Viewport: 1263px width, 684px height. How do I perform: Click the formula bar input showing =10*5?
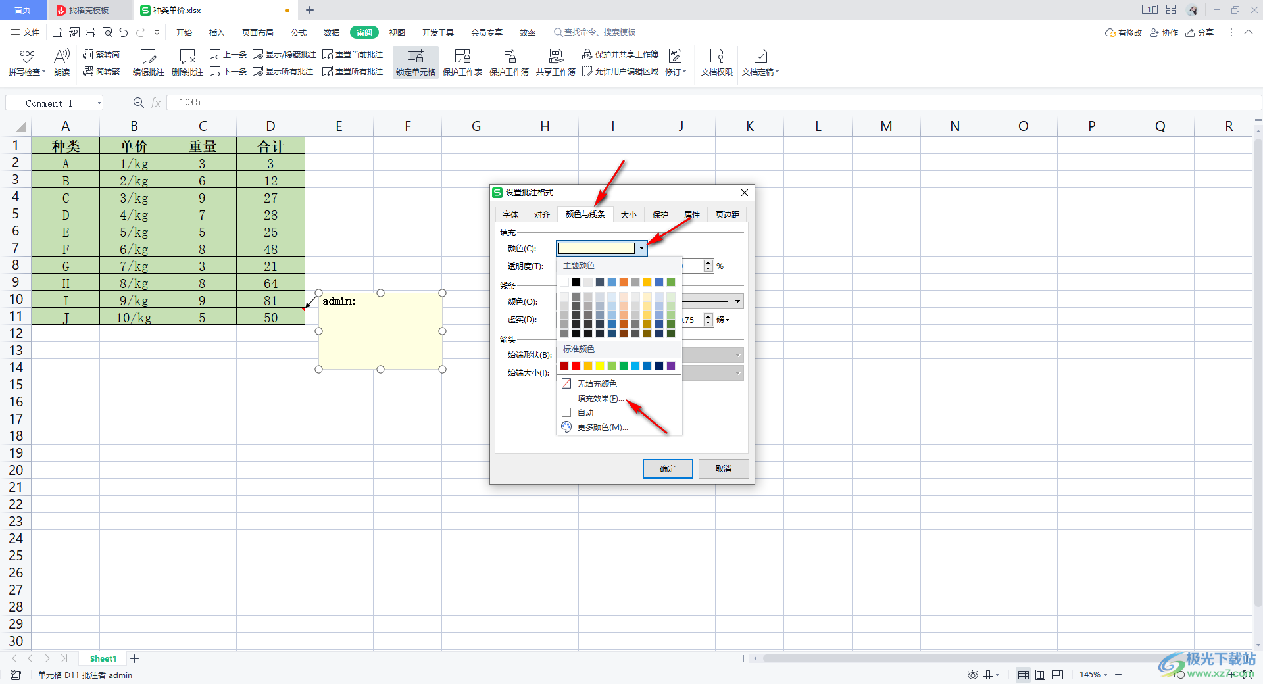pos(714,103)
